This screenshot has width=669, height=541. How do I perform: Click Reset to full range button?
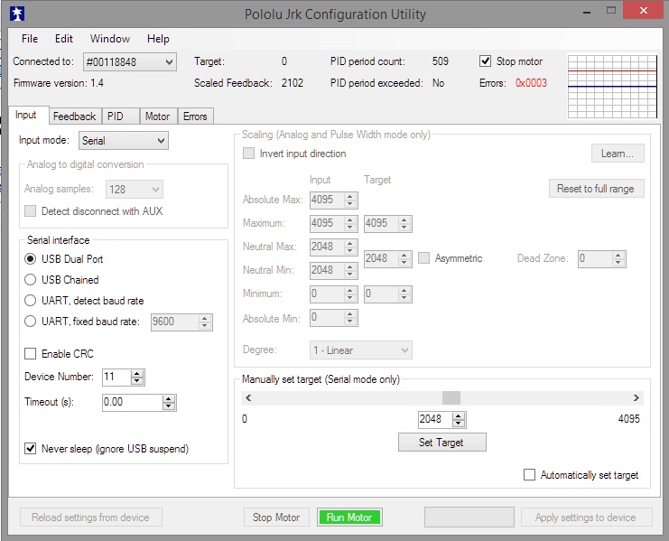coord(596,189)
